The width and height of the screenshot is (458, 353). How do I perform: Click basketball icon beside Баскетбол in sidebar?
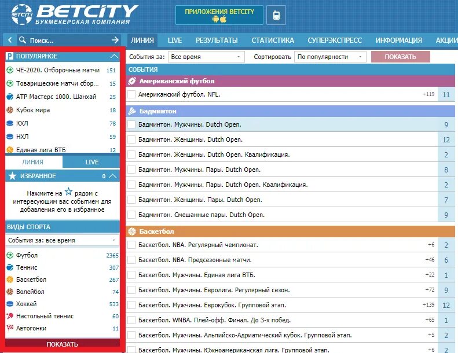coord(10,280)
